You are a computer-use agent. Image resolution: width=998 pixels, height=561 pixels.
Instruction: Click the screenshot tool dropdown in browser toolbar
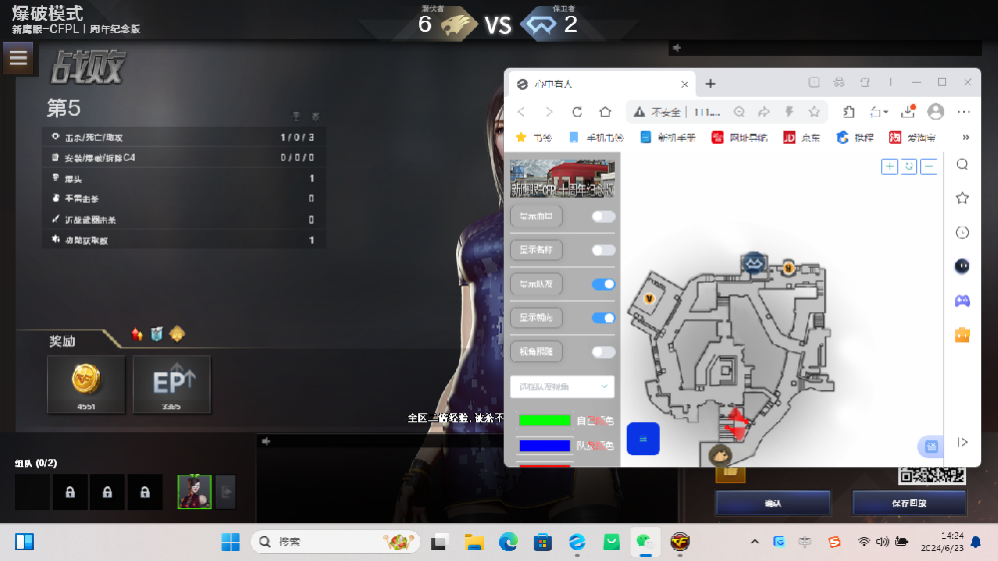(x=879, y=112)
